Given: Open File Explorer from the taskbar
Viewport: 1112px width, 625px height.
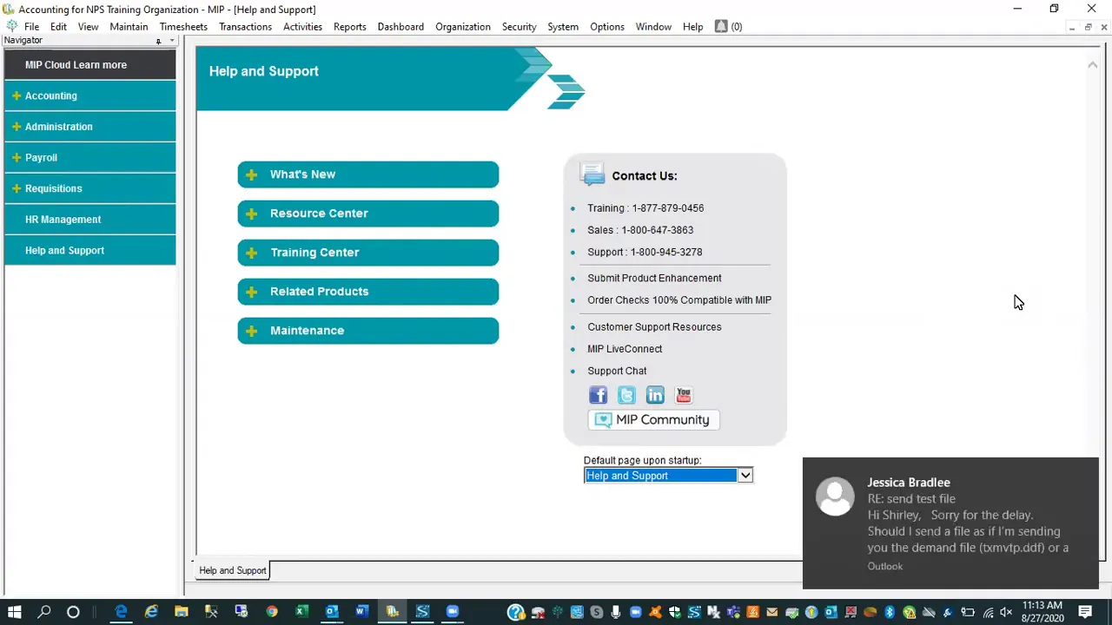Looking at the screenshot, I should [181, 612].
